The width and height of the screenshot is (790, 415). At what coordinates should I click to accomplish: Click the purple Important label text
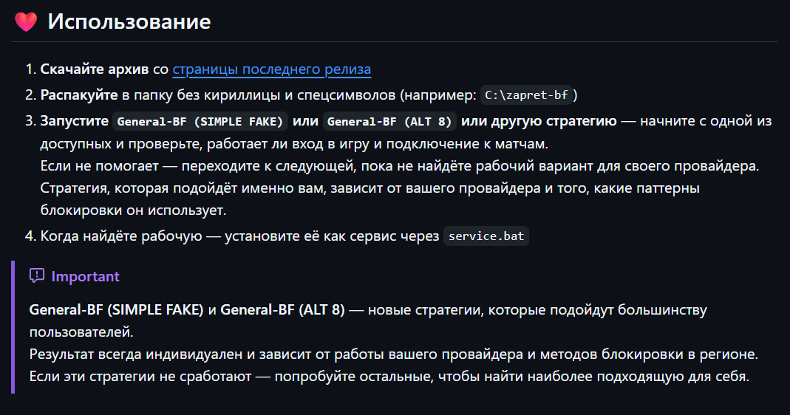click(x=85, y=276)
